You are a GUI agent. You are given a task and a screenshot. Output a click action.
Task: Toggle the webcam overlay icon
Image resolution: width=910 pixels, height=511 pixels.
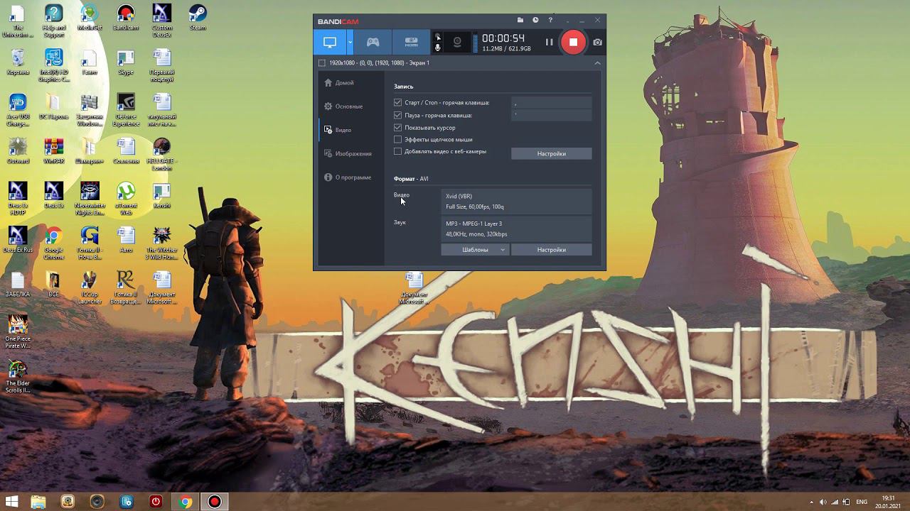(457, 42)
